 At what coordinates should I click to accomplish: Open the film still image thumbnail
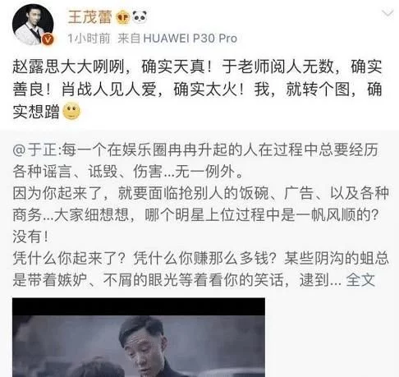coord(139,338)
